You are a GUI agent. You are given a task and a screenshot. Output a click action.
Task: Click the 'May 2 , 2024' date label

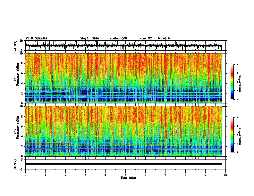pos(89,38)
